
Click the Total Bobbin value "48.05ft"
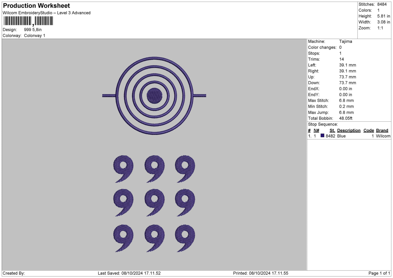click(346, 118)
